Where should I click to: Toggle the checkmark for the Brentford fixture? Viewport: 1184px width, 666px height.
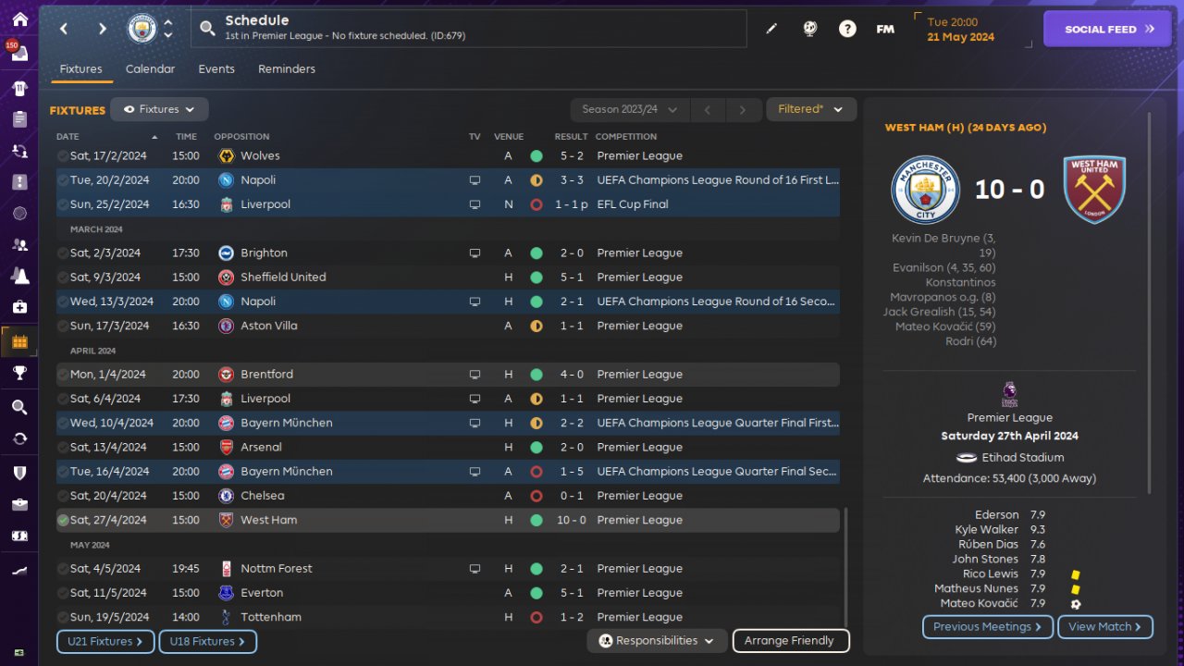point(63,375)
